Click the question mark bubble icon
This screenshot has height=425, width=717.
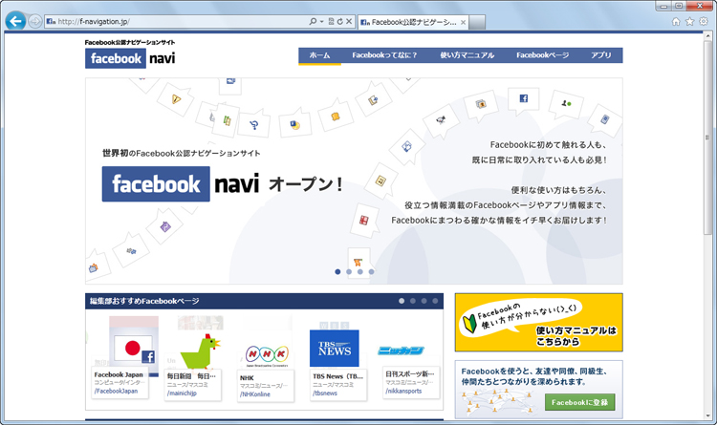pyautogui.click(x=254, y=124)
